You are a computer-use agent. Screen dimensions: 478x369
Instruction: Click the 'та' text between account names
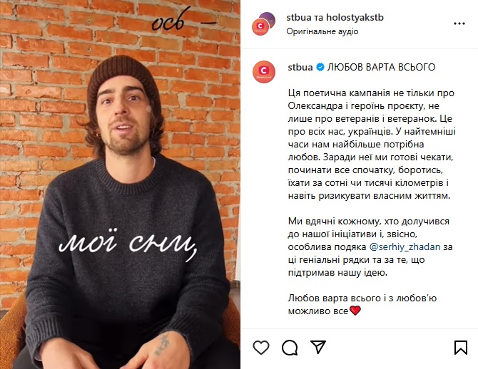[319, 18]
